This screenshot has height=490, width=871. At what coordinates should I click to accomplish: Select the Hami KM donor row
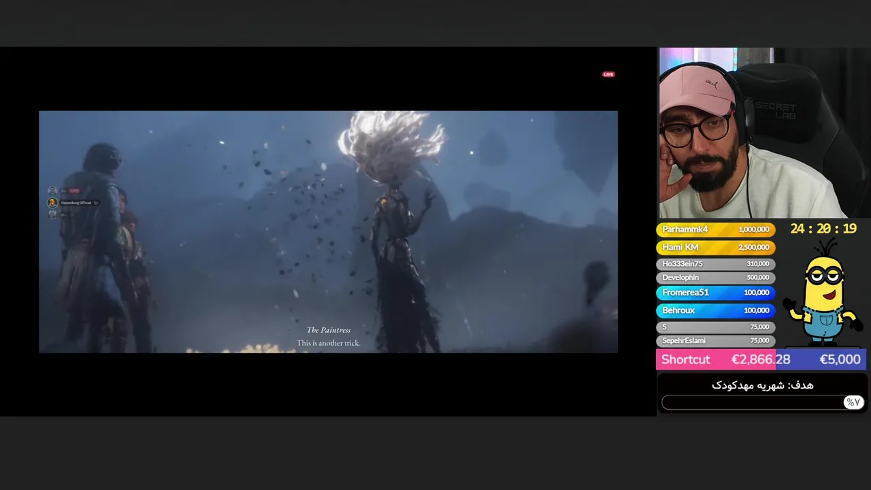pos(715,247)
